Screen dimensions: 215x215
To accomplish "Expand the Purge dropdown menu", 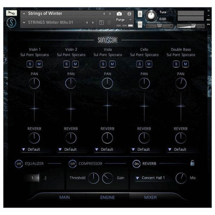I will 124,20.
